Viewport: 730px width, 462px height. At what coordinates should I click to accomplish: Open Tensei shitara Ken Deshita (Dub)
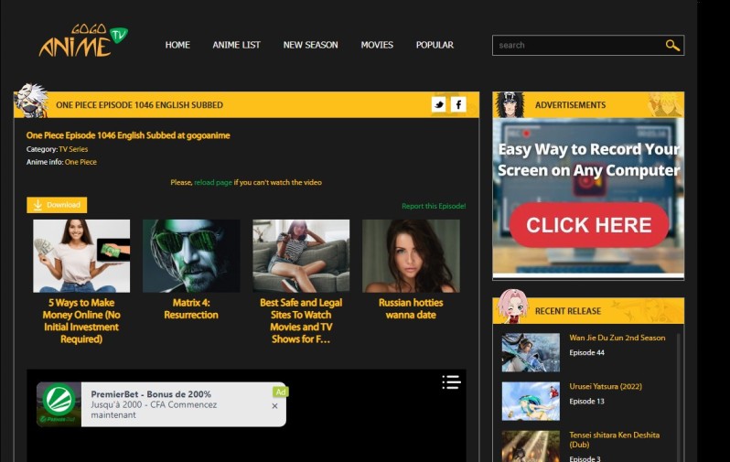point(615,439)
